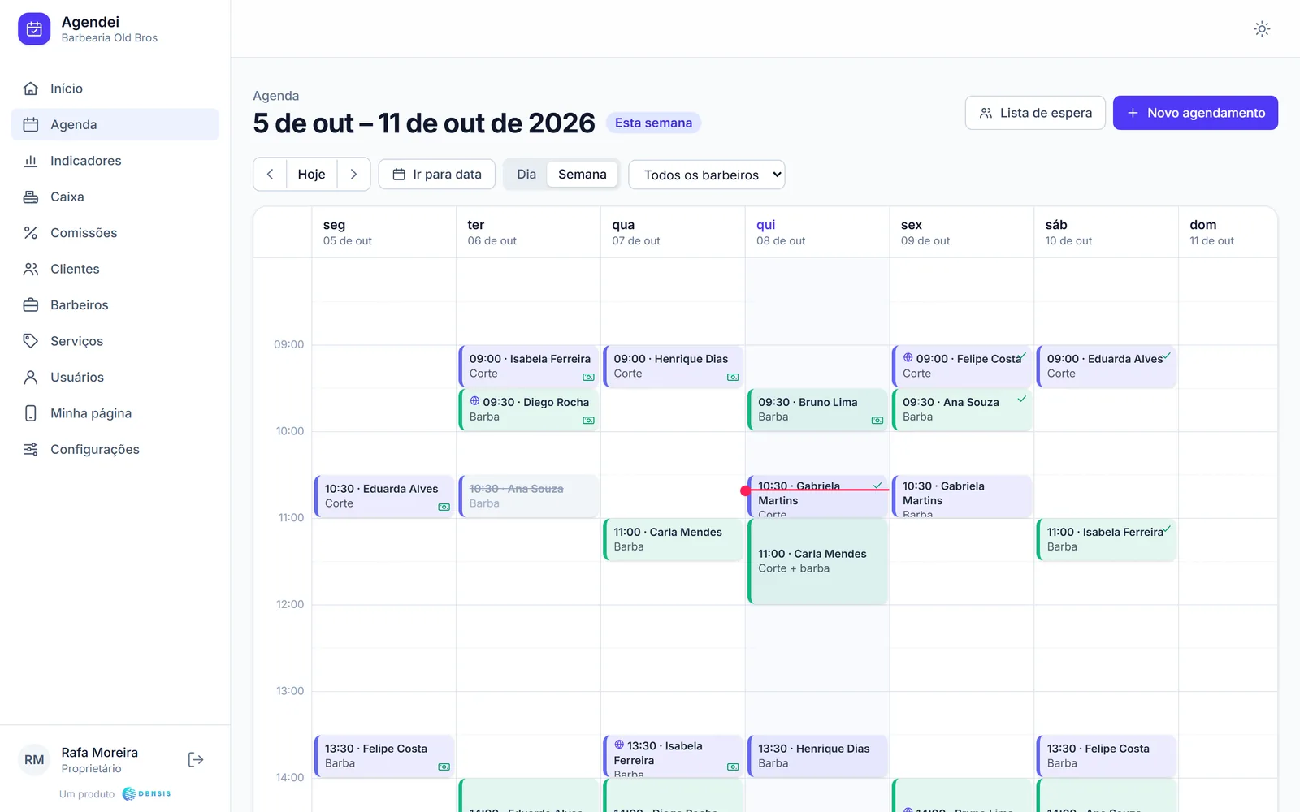Click the Usuários person icon
Screen dimensions: 1300x812
tap(31, 378)
